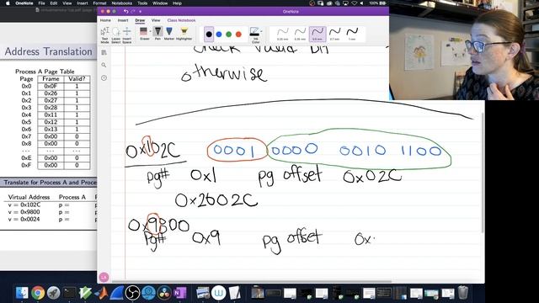Open OneNote icon in the Dock
539x303 pixels.
pos(179,293)
